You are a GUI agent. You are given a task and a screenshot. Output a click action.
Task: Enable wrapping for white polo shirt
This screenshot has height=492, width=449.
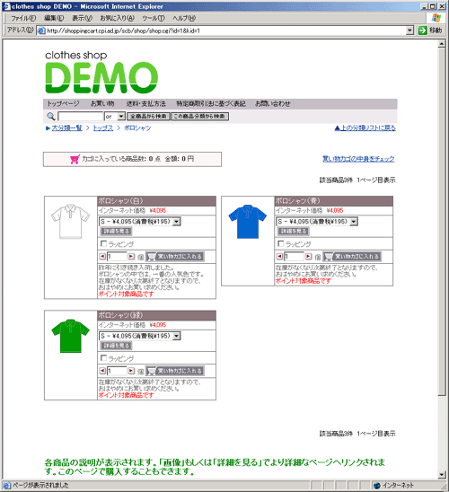[103, 243]
